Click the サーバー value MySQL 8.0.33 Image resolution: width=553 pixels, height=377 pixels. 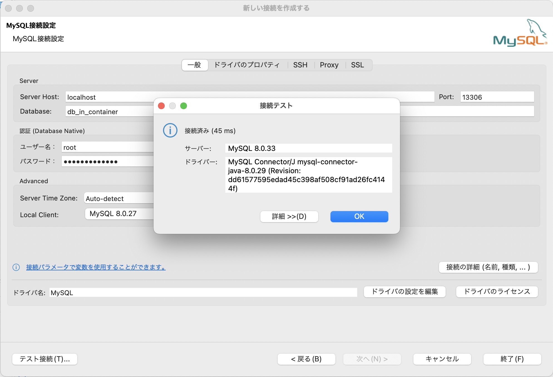click(309, 148)
